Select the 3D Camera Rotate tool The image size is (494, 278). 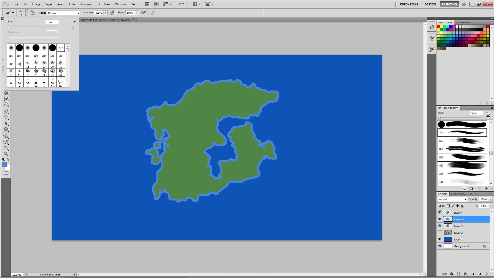(x=6, y=142)
